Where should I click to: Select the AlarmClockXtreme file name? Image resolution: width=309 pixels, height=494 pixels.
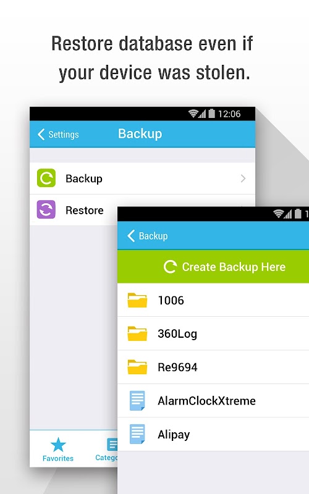(206, 401)
